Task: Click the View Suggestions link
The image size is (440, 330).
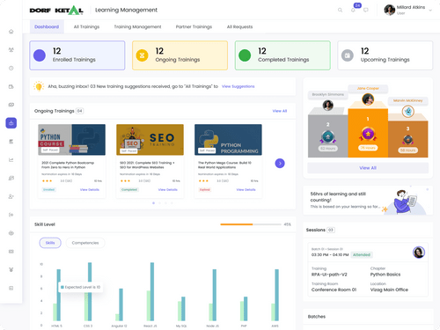Action: 238,86
